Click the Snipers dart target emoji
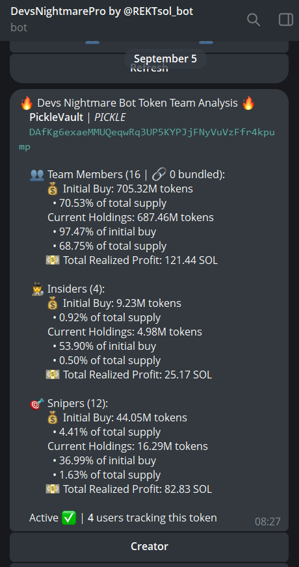 [x=37, y=404]
